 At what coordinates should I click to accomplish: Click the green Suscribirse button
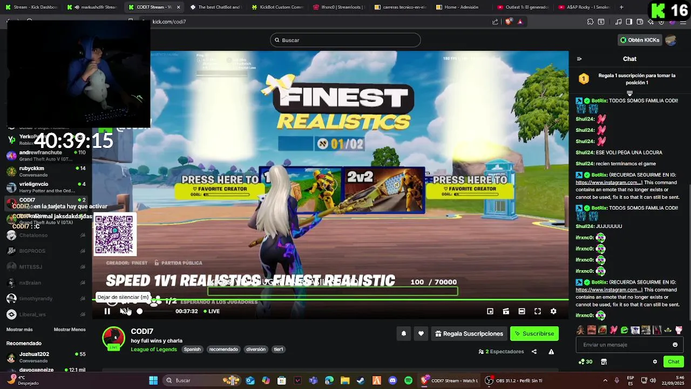coord(534,334)
